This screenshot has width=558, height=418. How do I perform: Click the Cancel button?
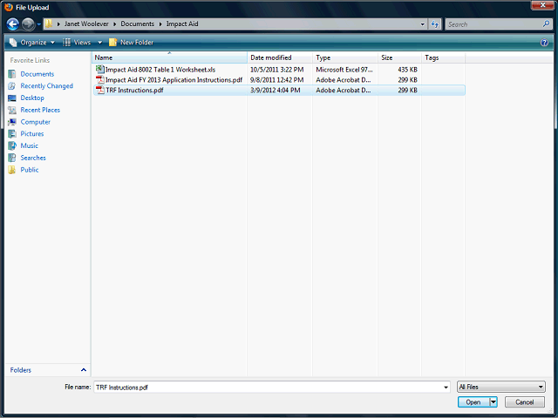(525, 402)
